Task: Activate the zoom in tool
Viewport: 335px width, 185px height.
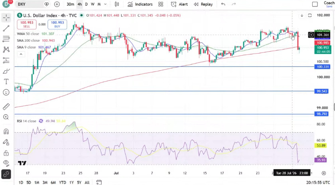Action: click(6, 117)
